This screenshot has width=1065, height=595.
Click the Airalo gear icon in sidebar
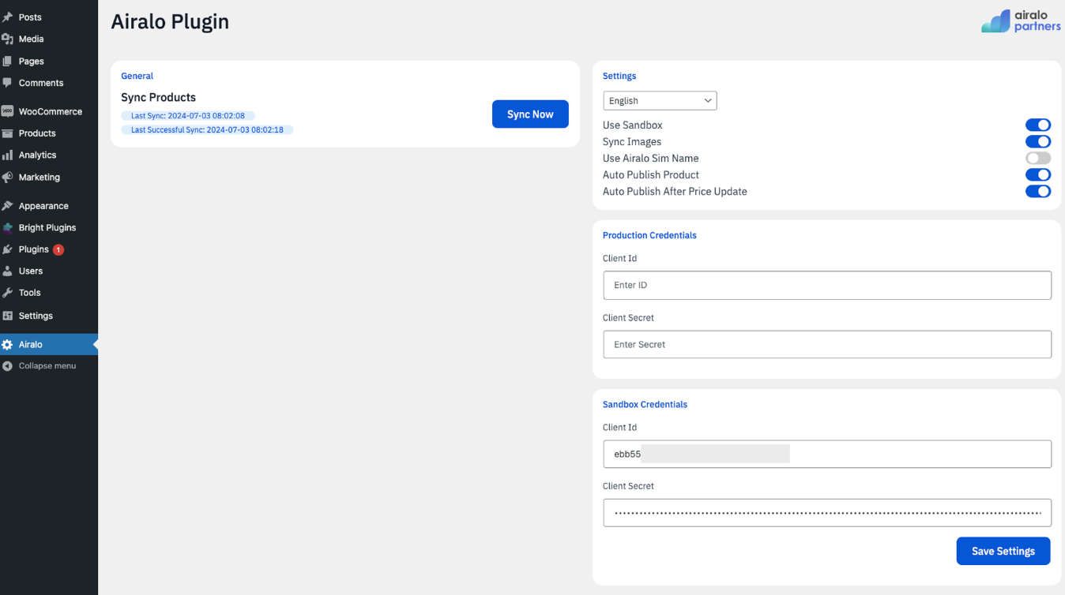pyautogui.click(x=7, y=345)
